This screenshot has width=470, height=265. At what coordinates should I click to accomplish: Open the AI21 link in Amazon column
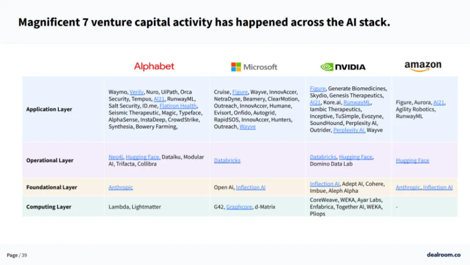click(x=439, y=102)
